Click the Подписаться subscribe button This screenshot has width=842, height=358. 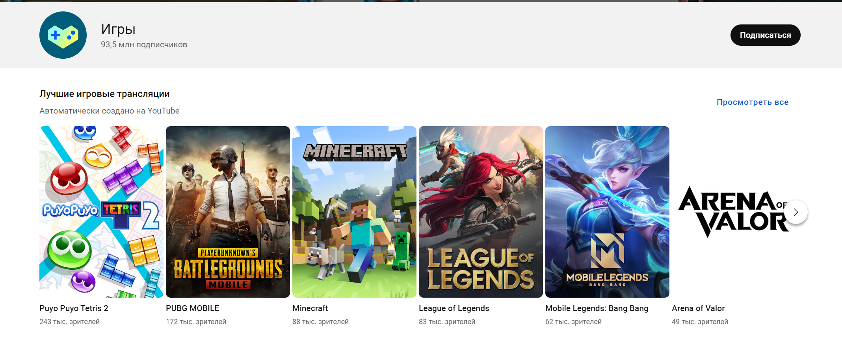pos(765,35)
